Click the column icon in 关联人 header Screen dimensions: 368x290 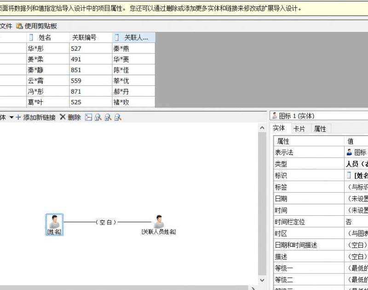pos(117,37)
